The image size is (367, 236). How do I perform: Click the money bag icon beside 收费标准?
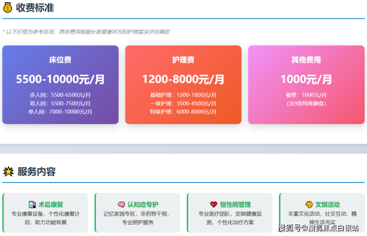[8, 8]
